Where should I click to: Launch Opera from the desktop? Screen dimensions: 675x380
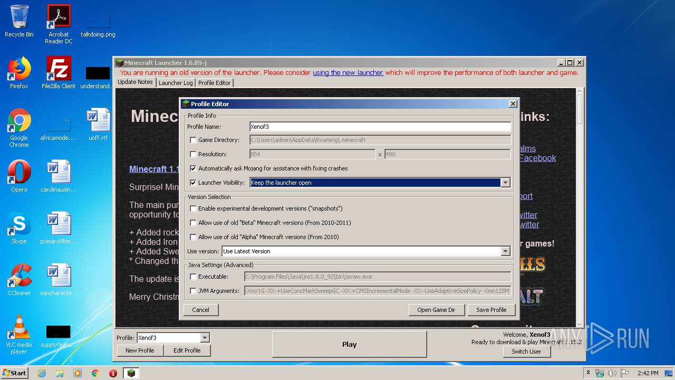19,176
